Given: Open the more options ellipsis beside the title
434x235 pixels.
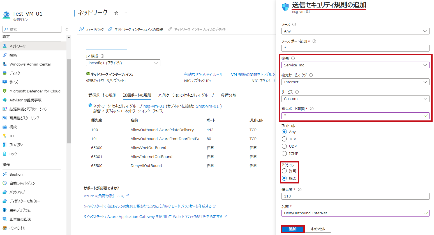Looking at the screenshot, I should (125, 13).
